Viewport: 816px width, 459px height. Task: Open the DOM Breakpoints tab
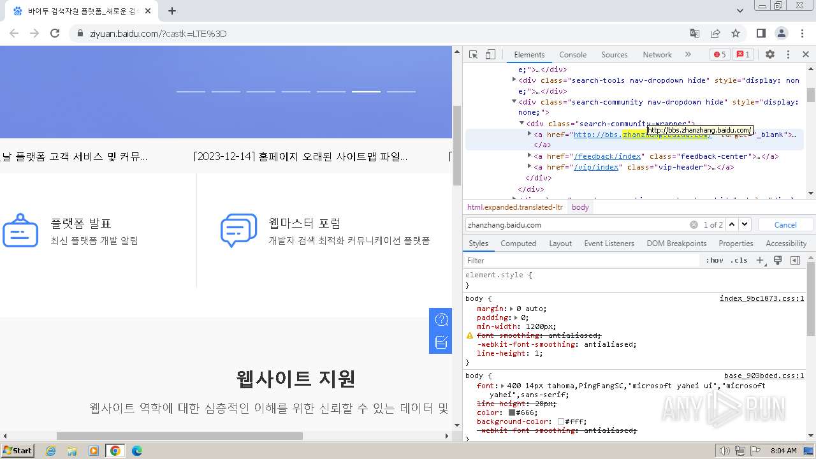pos(676,244)
